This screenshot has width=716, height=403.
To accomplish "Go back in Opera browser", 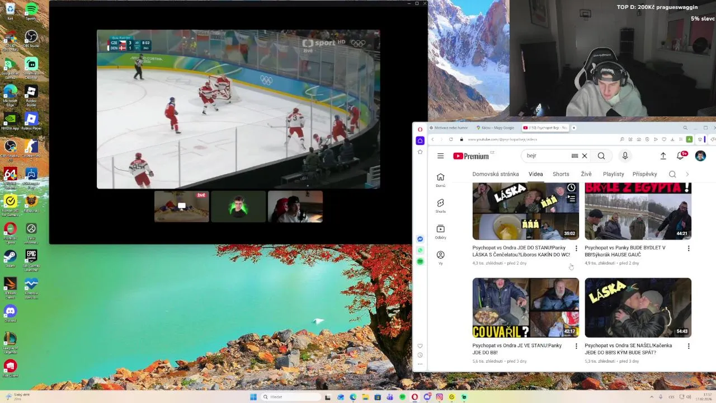I will tap(432, 139).
